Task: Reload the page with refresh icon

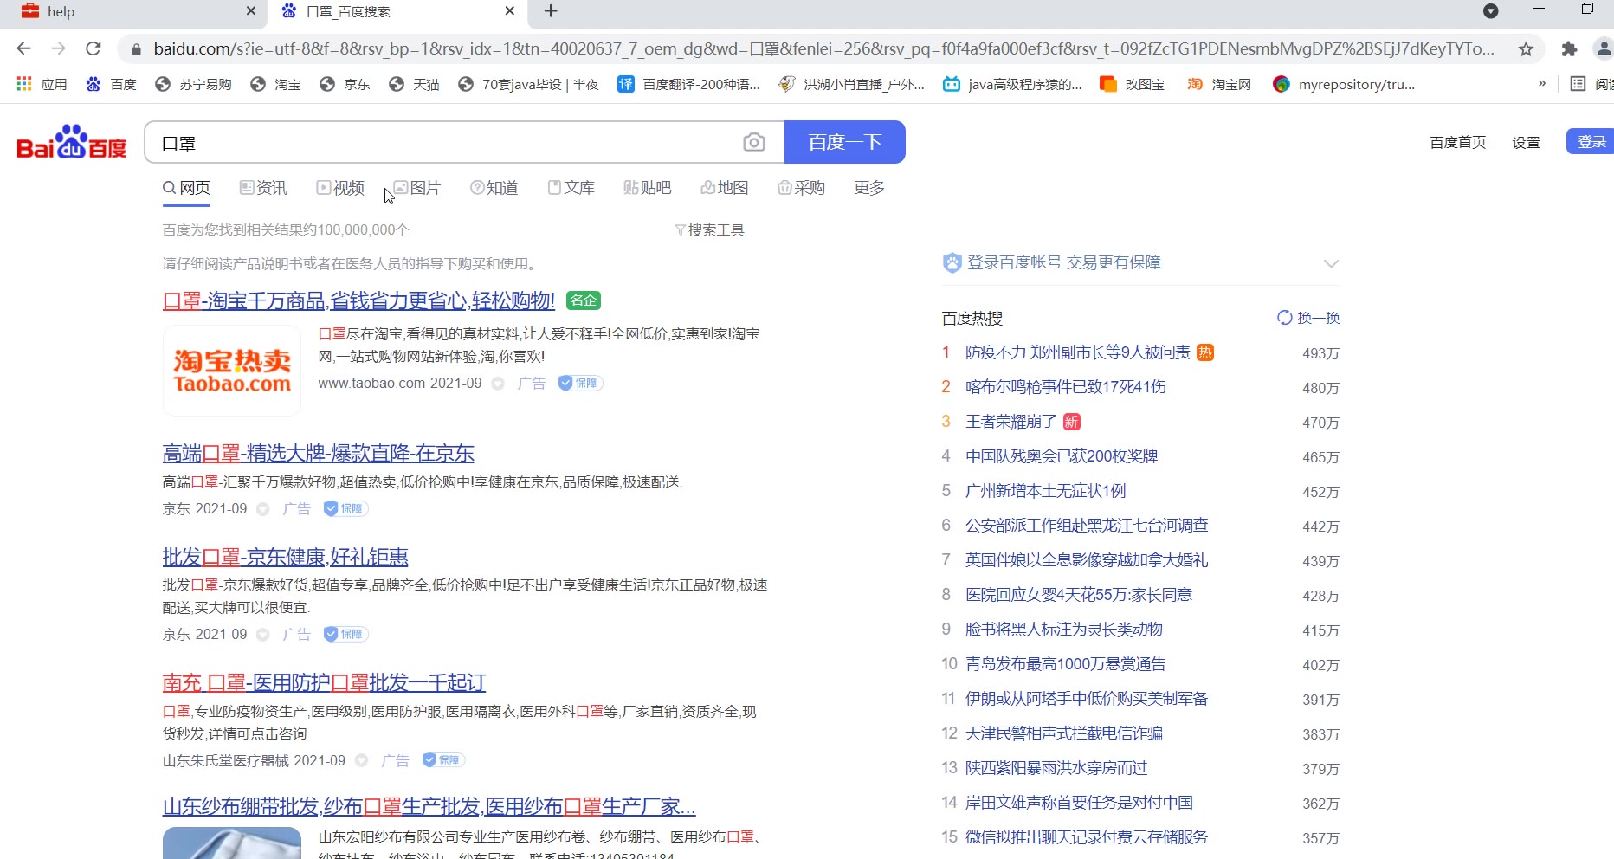Action: [94, 48]
